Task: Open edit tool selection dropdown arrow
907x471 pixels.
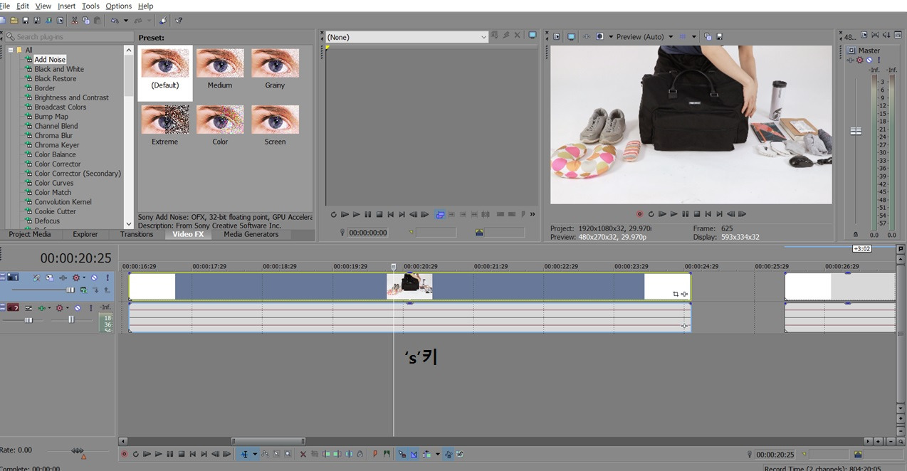Action: [x=255, y=454]
